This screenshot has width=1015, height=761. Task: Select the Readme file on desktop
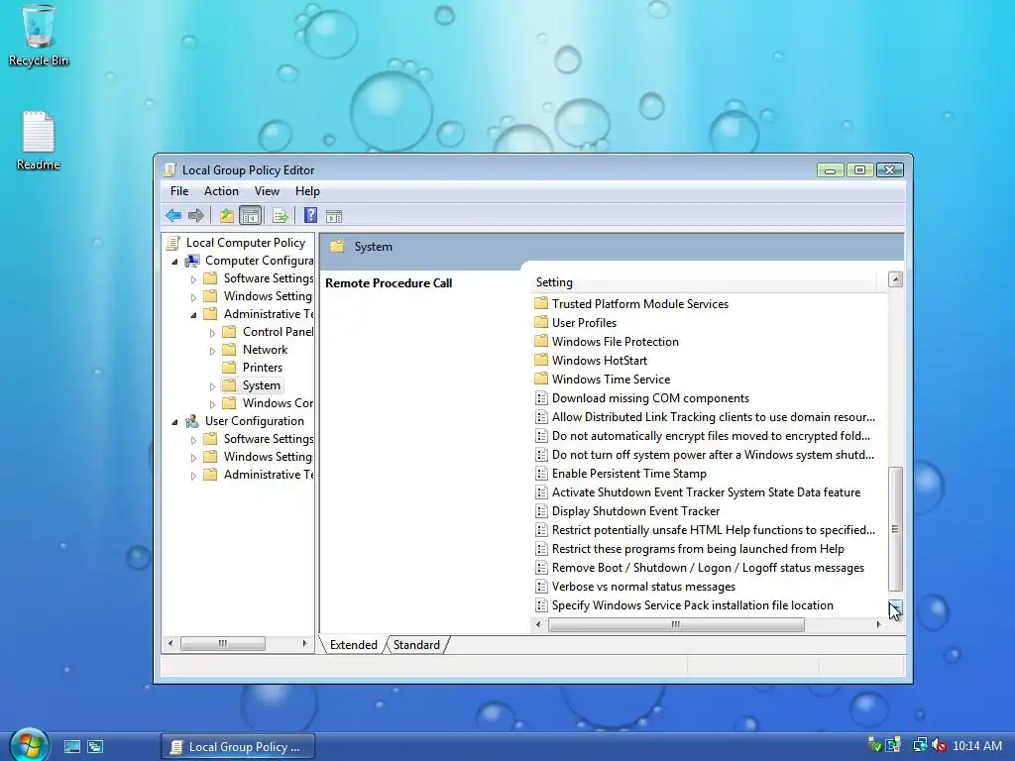click(x=39, y=141)
